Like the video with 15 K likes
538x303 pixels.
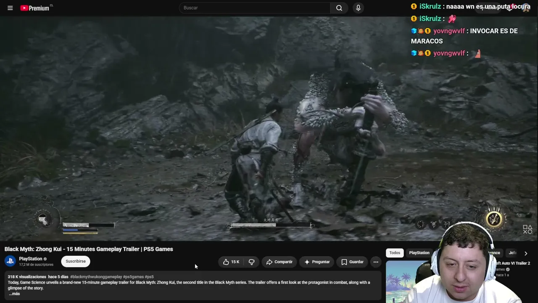231,262
